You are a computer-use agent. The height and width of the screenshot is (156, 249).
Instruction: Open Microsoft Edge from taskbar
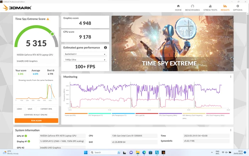point(144,152)
